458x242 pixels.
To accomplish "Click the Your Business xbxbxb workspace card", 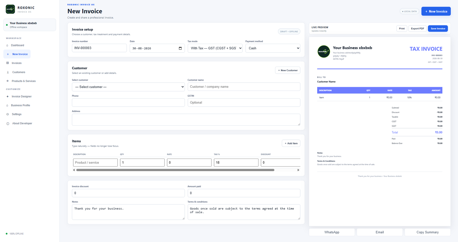I will (x=30, y=25).
